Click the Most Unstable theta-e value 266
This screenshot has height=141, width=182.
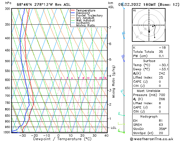[x=162, y=99]
